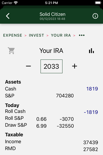Image resolution: width=103 pixels, height=155 pixels.
Task: Select the S&P asset value 704280
Action: pos(65,96)
